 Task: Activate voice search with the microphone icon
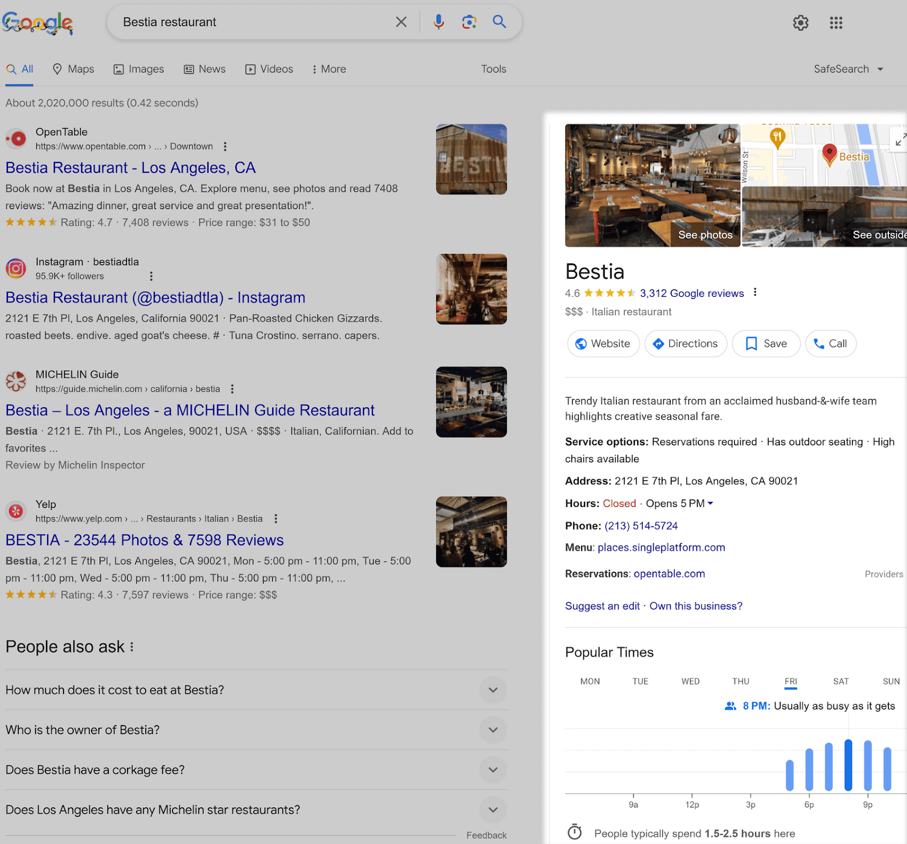[439, 22]
